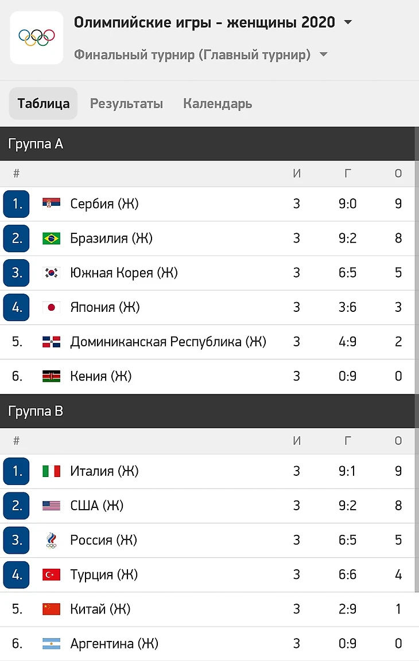Click the Группа A header bar
Image resolution: width=419 pixels, height=661 pixels.
(x=209, y=144)
